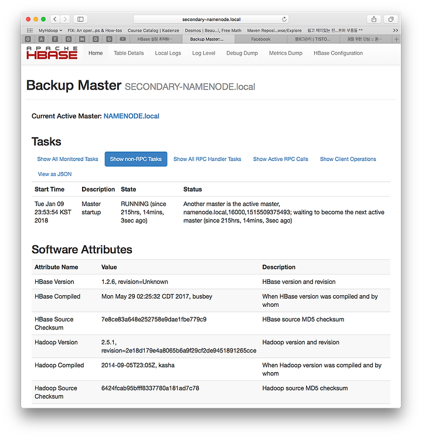
Task: Click the 'Master startup' task description
Action: [91, 208]
